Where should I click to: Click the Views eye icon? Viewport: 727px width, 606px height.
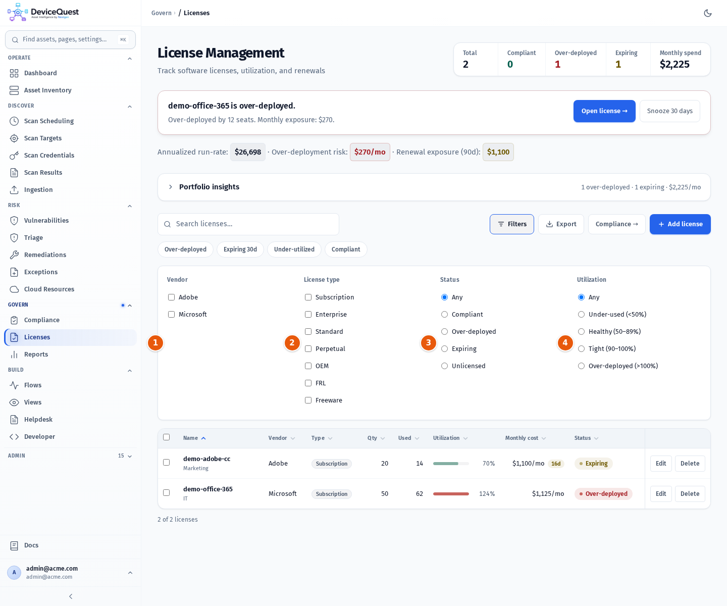[14, 402]
